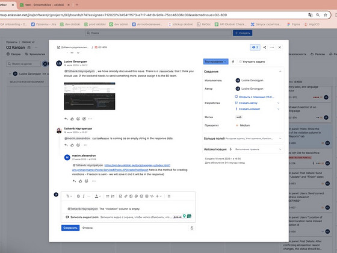Toggle comment restriction lock icon
This screenshot has height=253, width=337.
coord(192,228)
